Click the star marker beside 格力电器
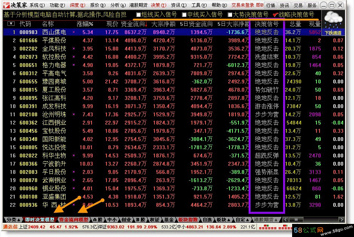Screen dimensions: 354x237 [x=73, y=65]
